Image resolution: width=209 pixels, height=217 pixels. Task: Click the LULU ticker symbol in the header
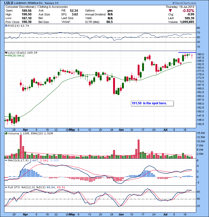pos(9,3)
